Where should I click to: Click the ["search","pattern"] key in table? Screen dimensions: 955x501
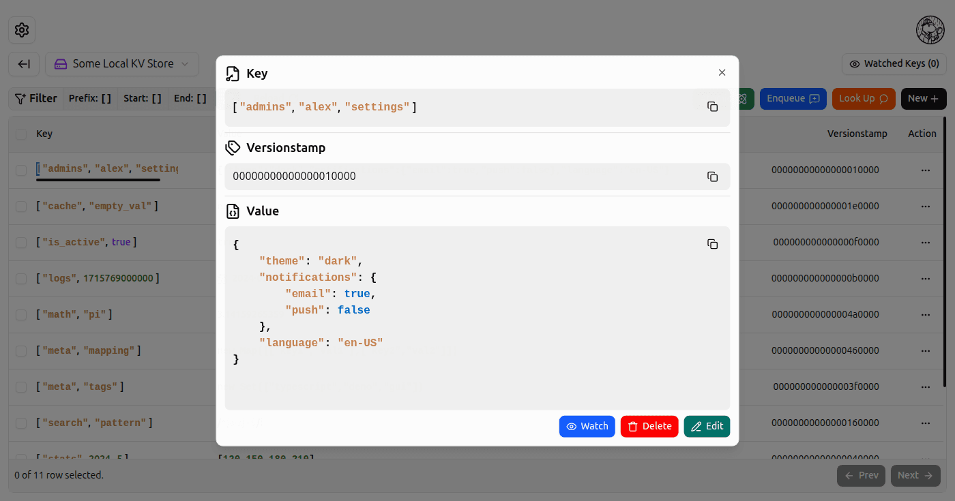point(94,423)
